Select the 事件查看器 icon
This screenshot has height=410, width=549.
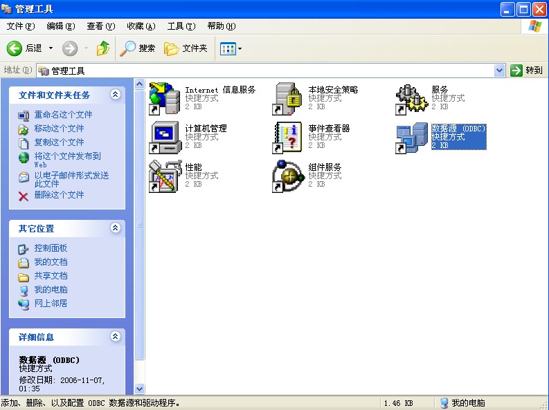(288, 137)
